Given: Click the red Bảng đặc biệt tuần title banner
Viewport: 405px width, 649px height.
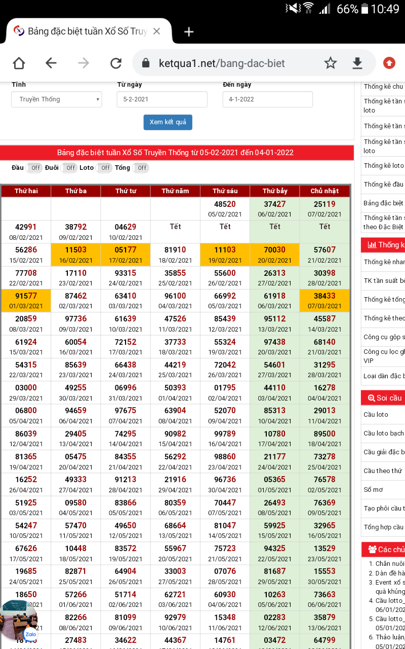Looking at the screenshot, I should click(177, 153).
